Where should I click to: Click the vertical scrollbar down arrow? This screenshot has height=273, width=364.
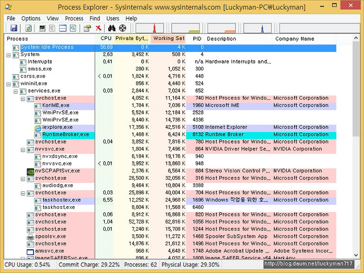click(356, 255)
